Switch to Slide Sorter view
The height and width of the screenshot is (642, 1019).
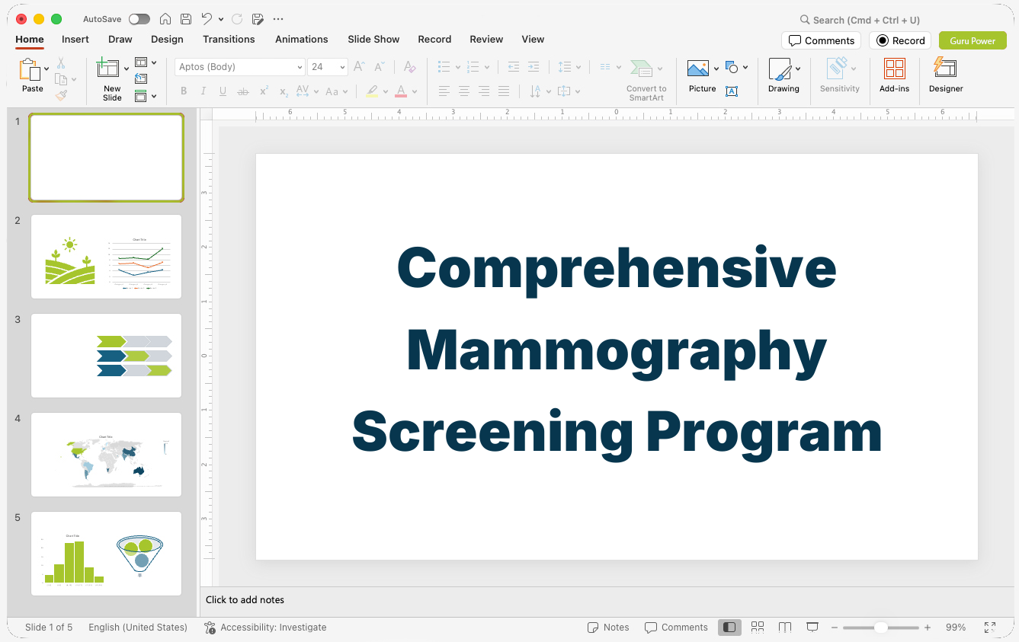pyautogui.click(x=758, y=627)
